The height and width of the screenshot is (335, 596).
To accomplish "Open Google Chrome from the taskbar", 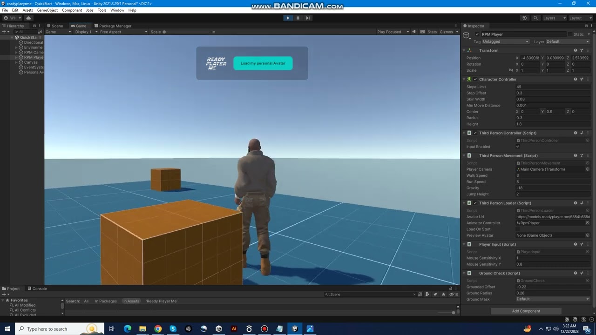I will (x=158, y=329).
